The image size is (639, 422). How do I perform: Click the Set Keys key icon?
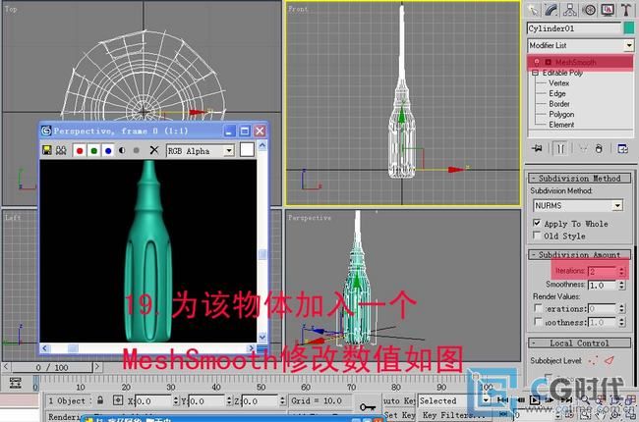[x=368, y=406]
